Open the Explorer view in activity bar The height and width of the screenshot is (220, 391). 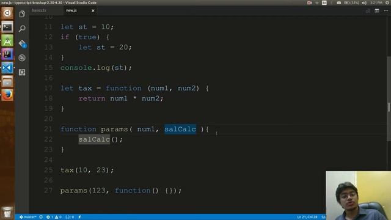[22, 14]
